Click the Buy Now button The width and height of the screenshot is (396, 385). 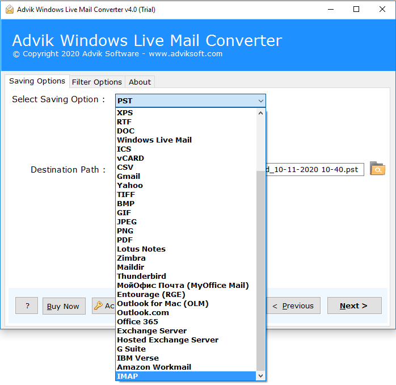tap(64, 306)
